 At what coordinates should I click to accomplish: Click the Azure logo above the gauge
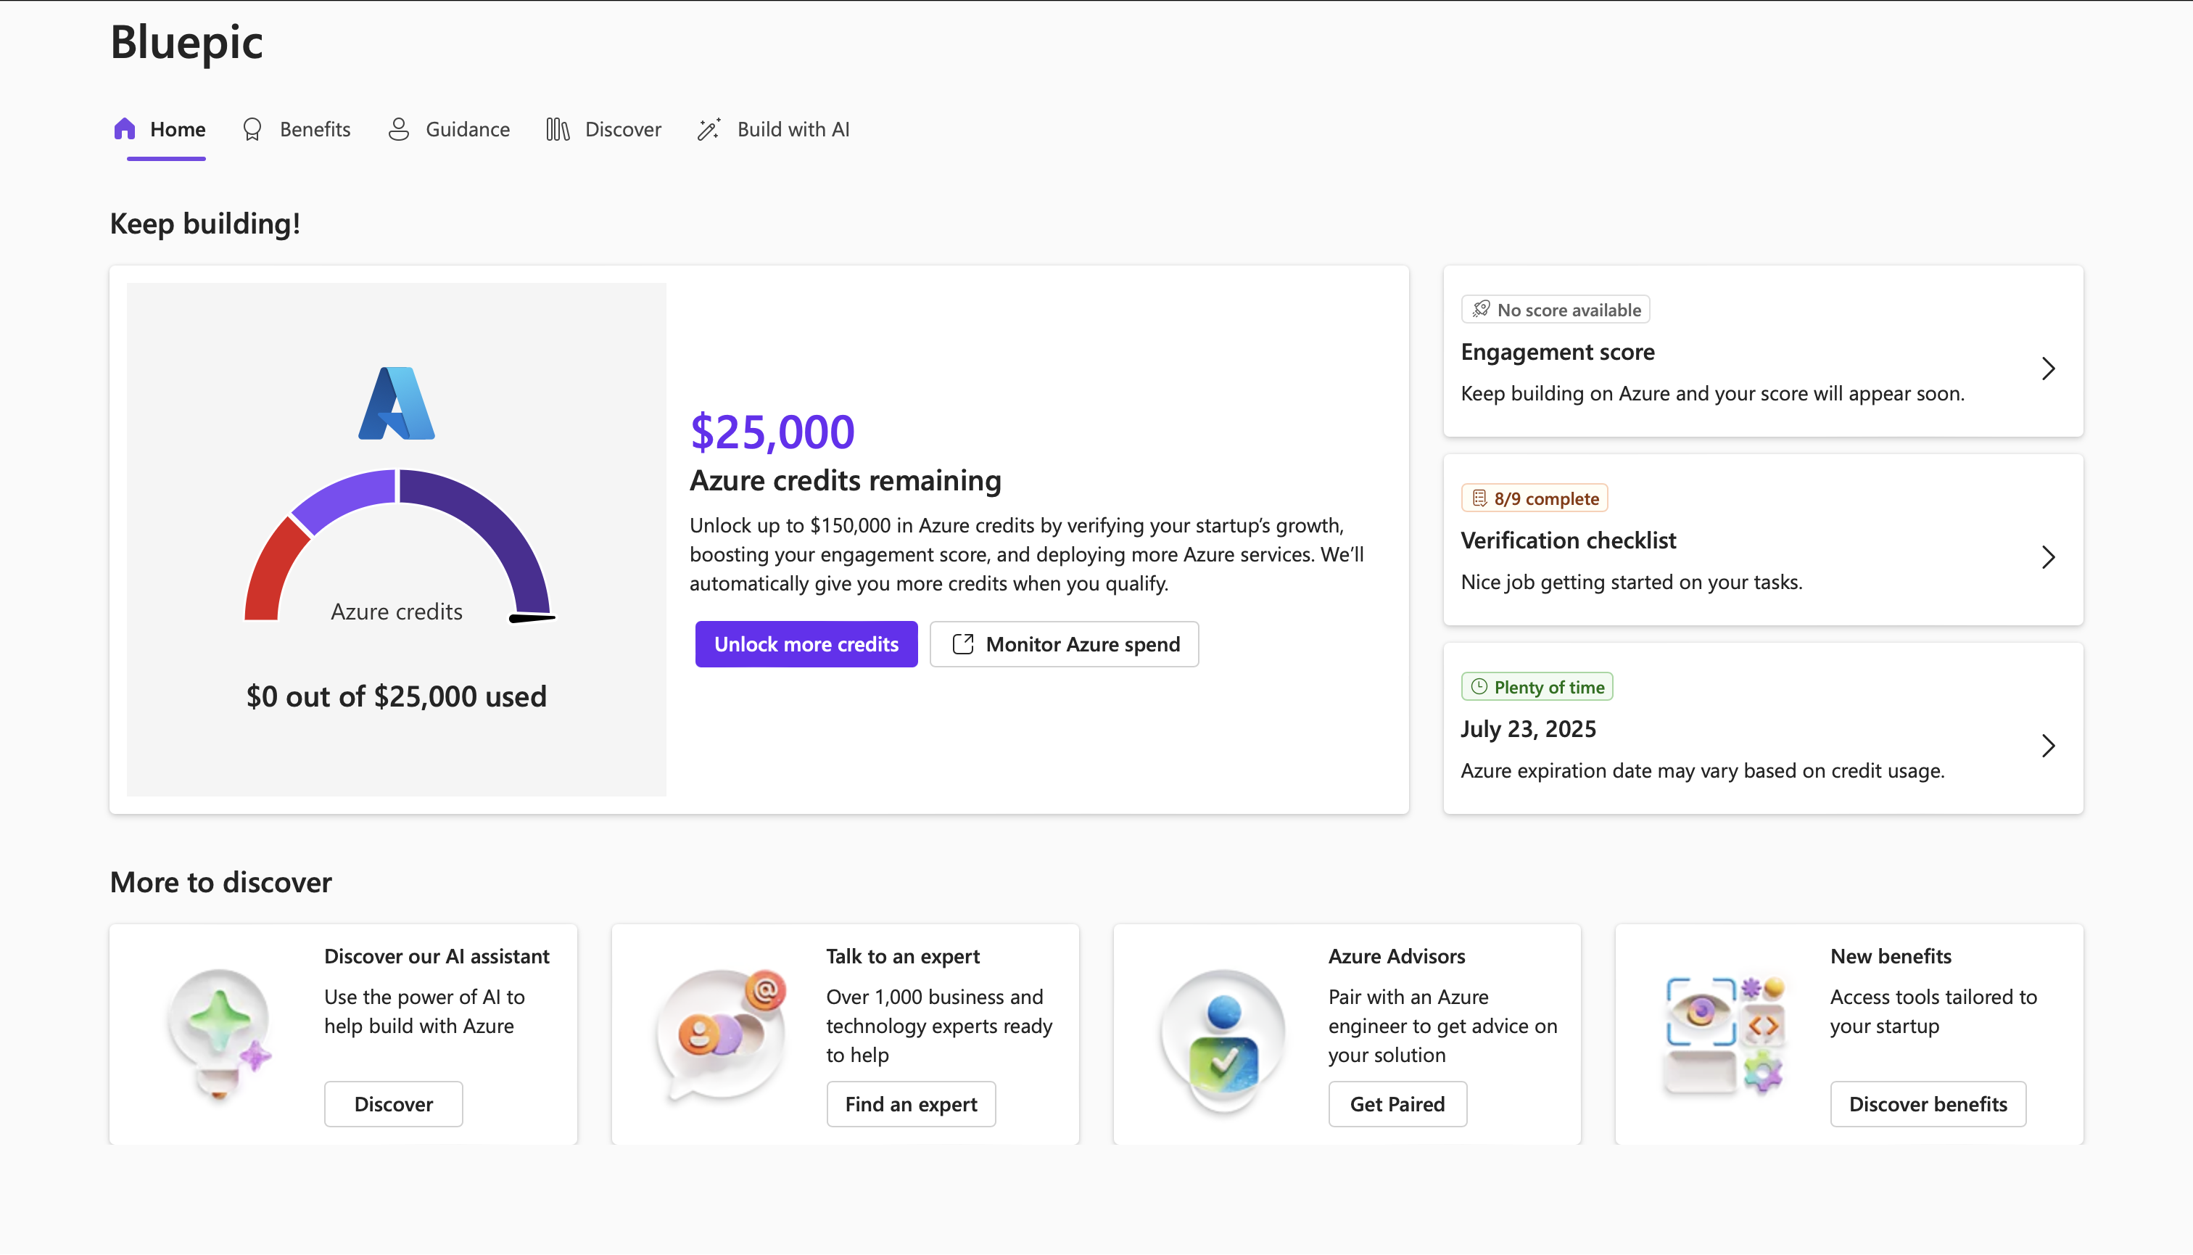pyautogui.click(x=397, y=403)
